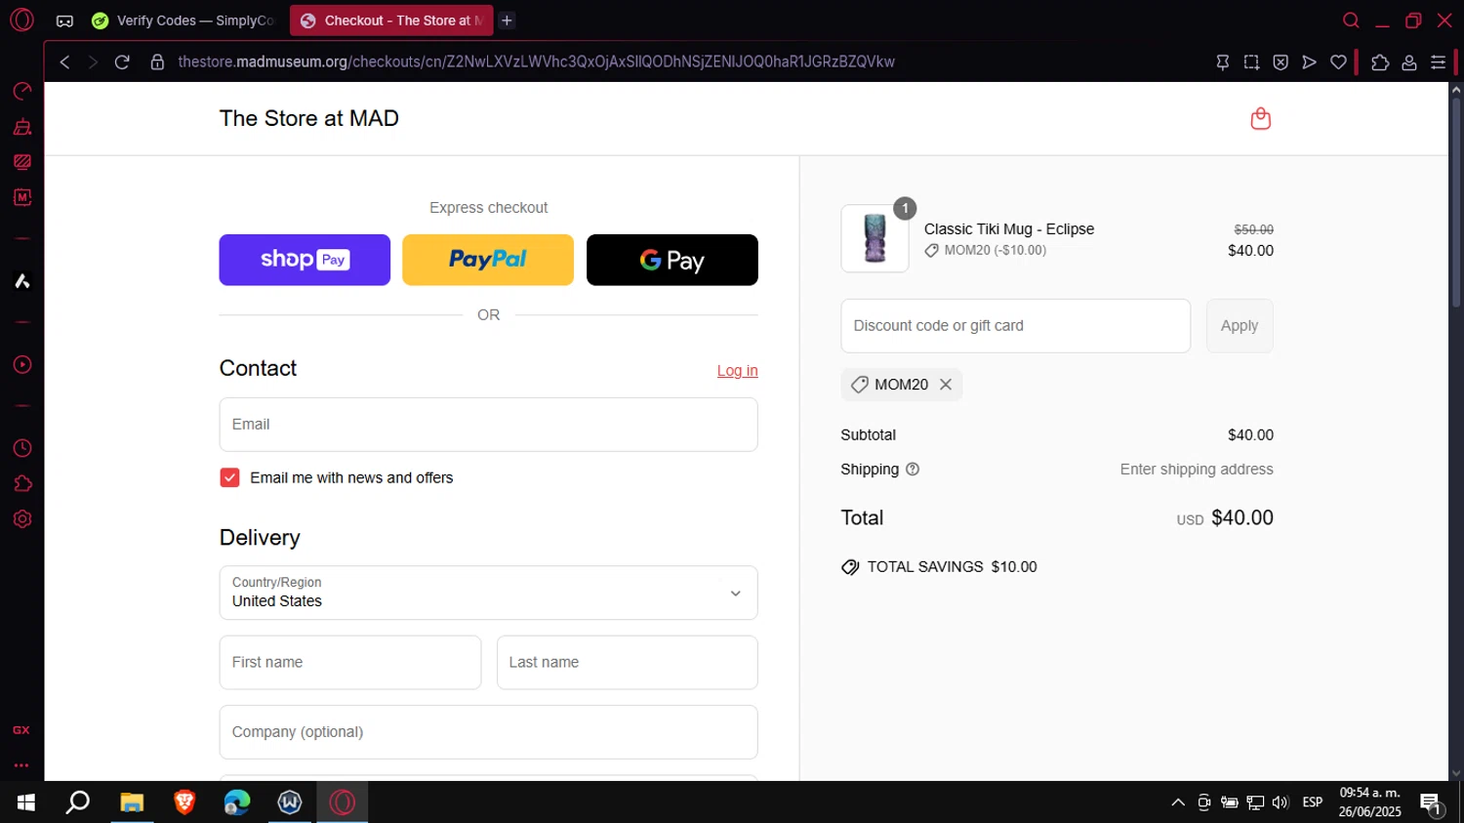Open browser extensions cube in toolbar
The width and height of the screenshot is (1464, 823).
1380,62
